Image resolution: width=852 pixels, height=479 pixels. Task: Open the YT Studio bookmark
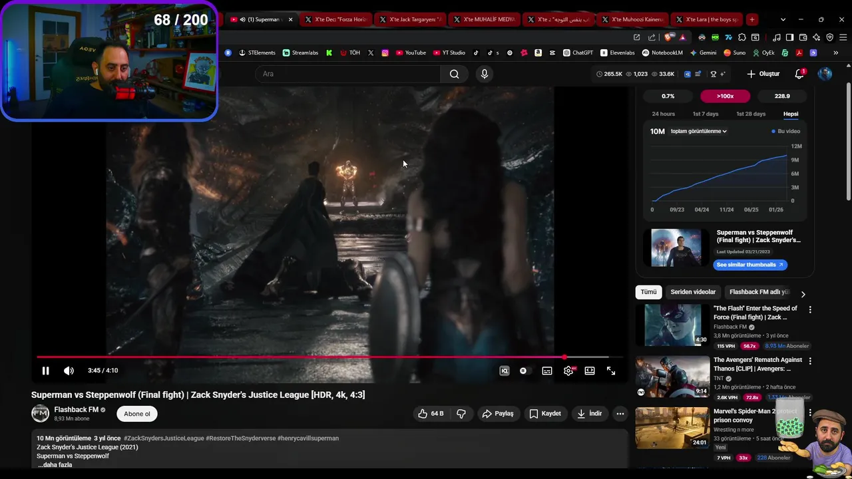pyautogui.click(x=449, y=53)
